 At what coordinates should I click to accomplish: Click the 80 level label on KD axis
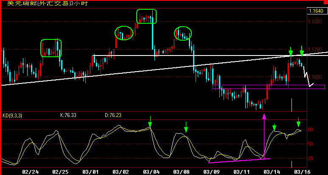click(x=311, y=130)
